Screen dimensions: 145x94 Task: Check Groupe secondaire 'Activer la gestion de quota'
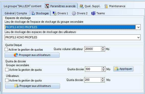click(7, 70)
